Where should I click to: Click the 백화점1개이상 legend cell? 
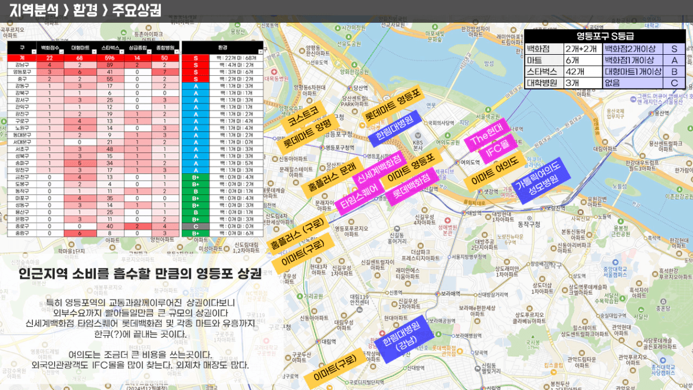(634, 60)
